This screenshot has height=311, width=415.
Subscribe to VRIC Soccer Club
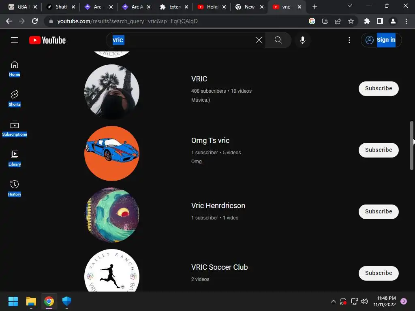(379, 273)
